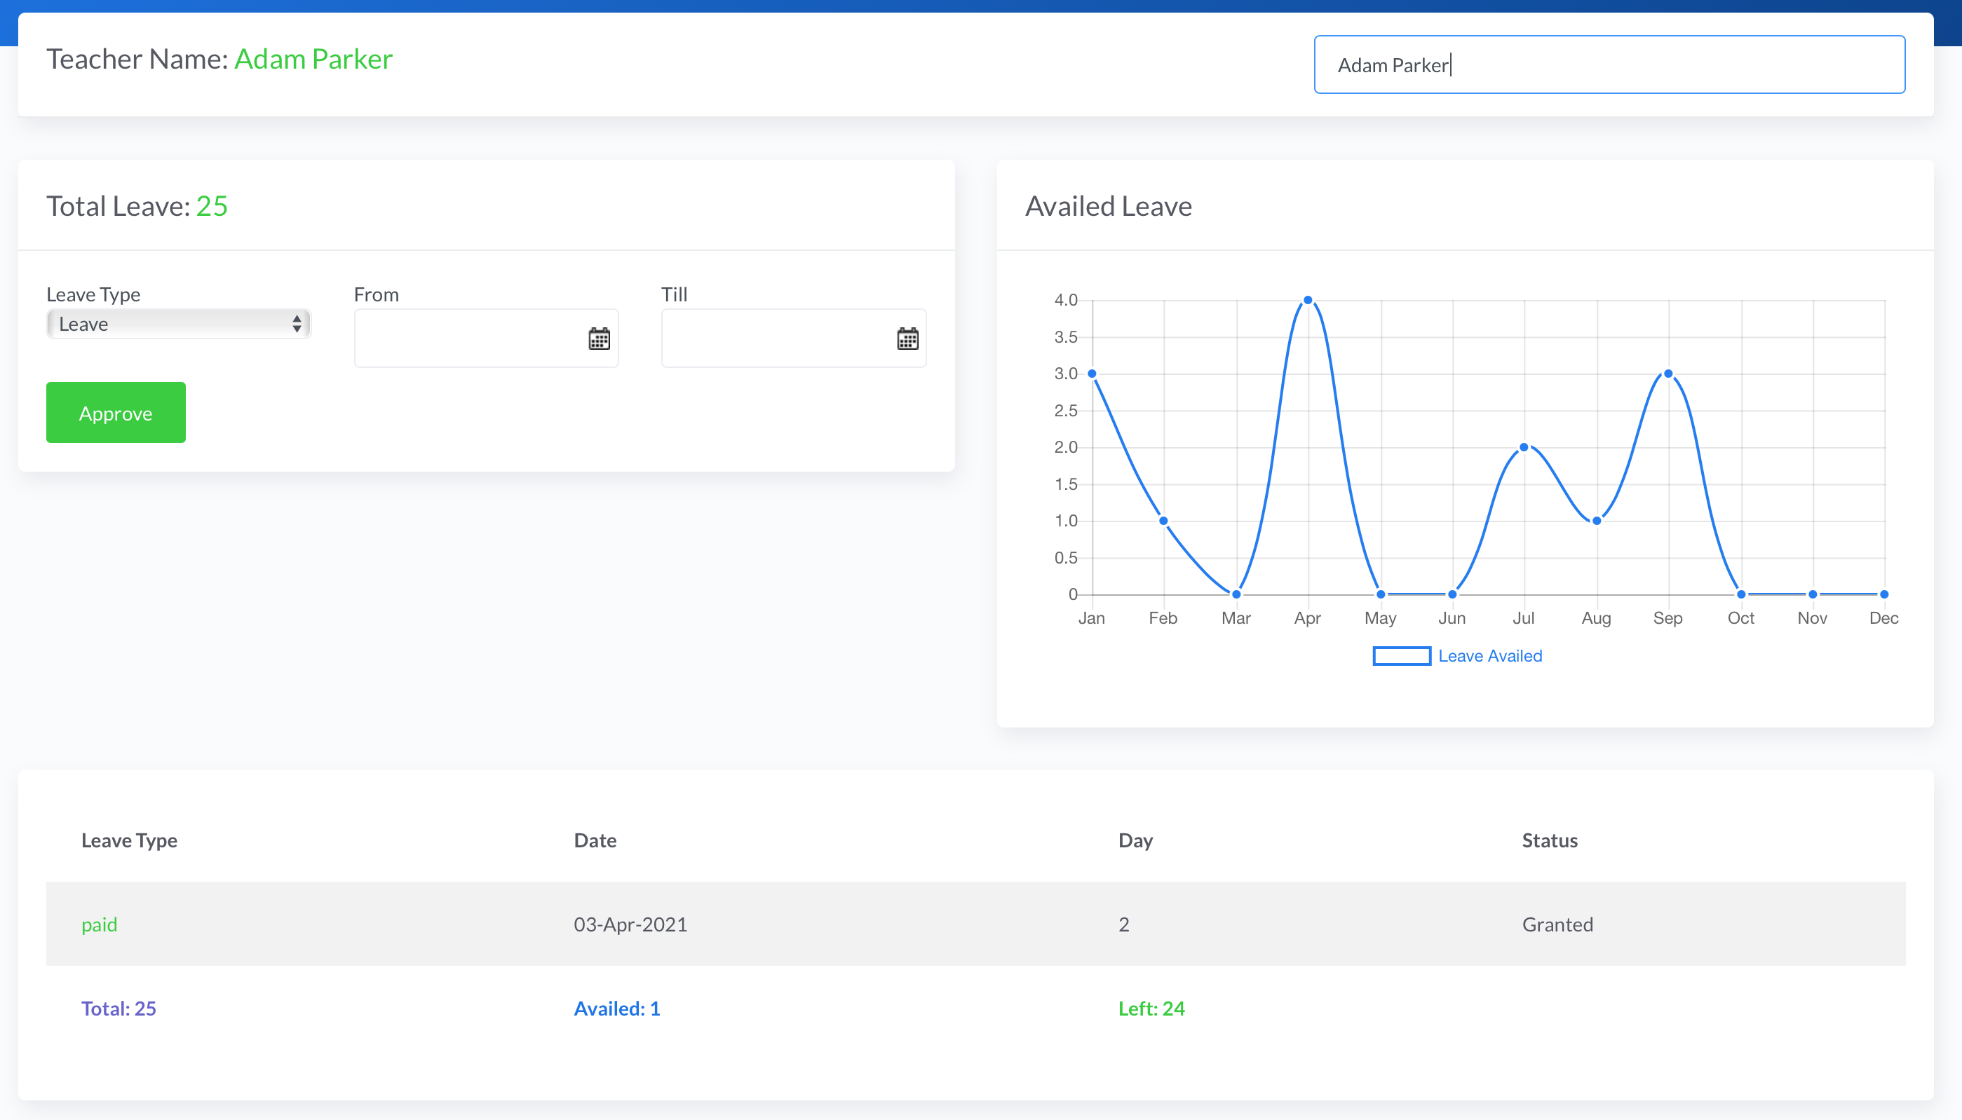This screenshot has width=1962, height=1120.
Task: Click the Date column header
Action: click(x=595, y=840)
